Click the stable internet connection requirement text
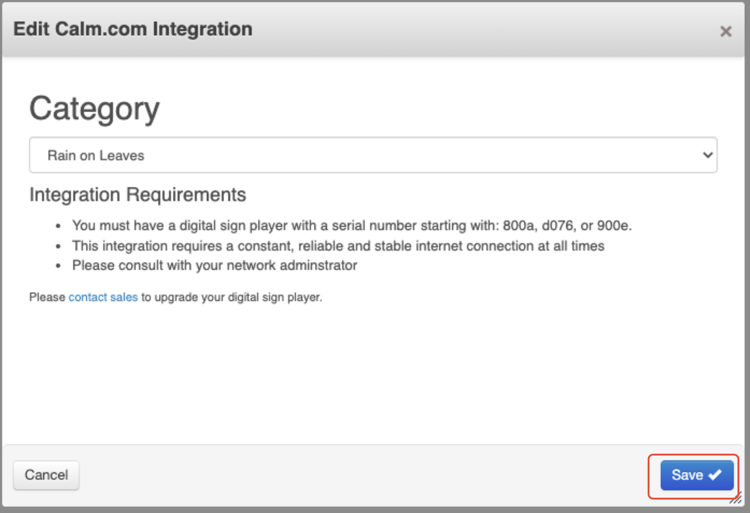Screen dimensions: 750x513 tap(338, 246)
